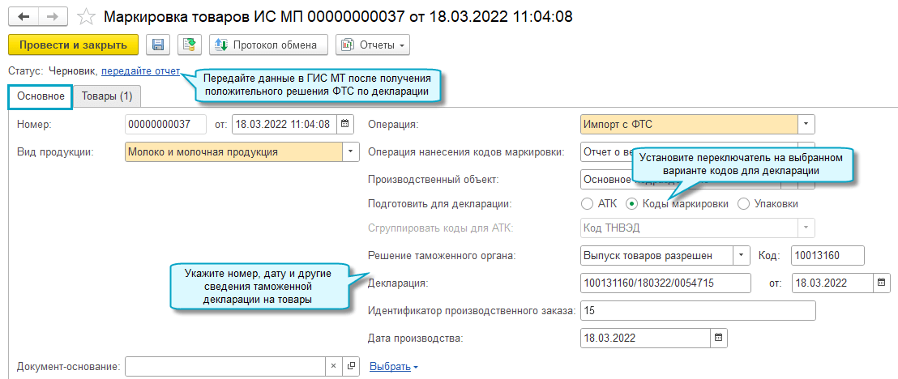Expand the Операция dropdown arrow
898x379 pixels.
806,124
